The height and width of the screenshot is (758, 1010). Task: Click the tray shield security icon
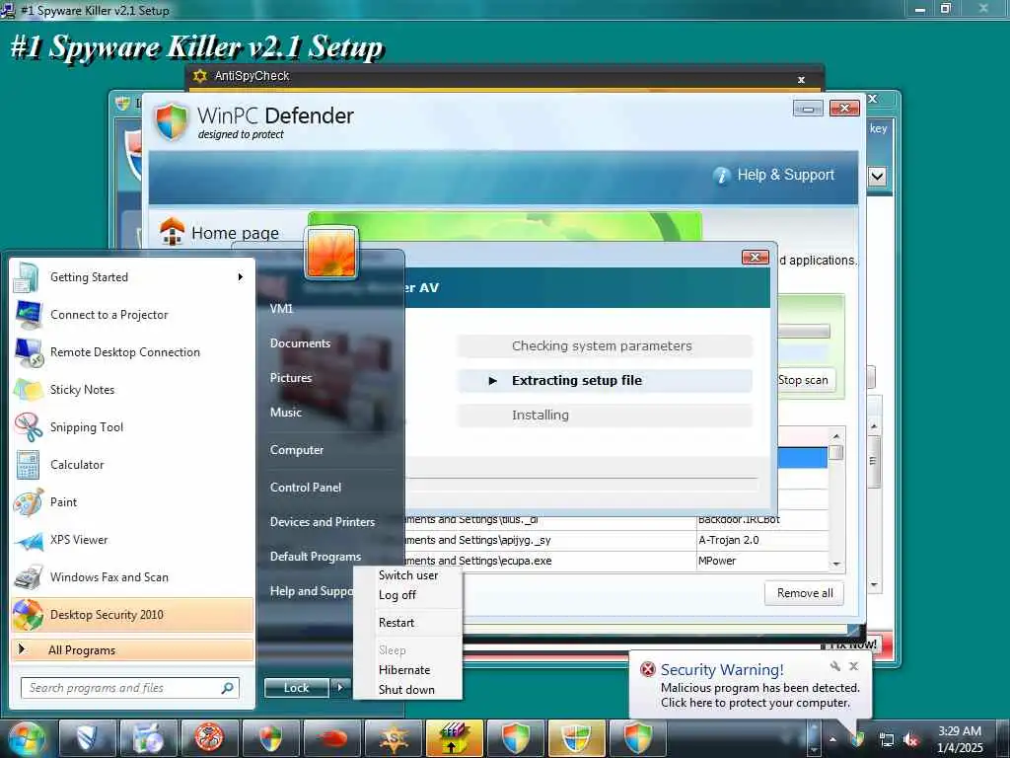tap(857, 739)
